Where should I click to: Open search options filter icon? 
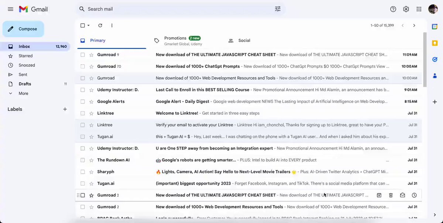pos(278,9)
